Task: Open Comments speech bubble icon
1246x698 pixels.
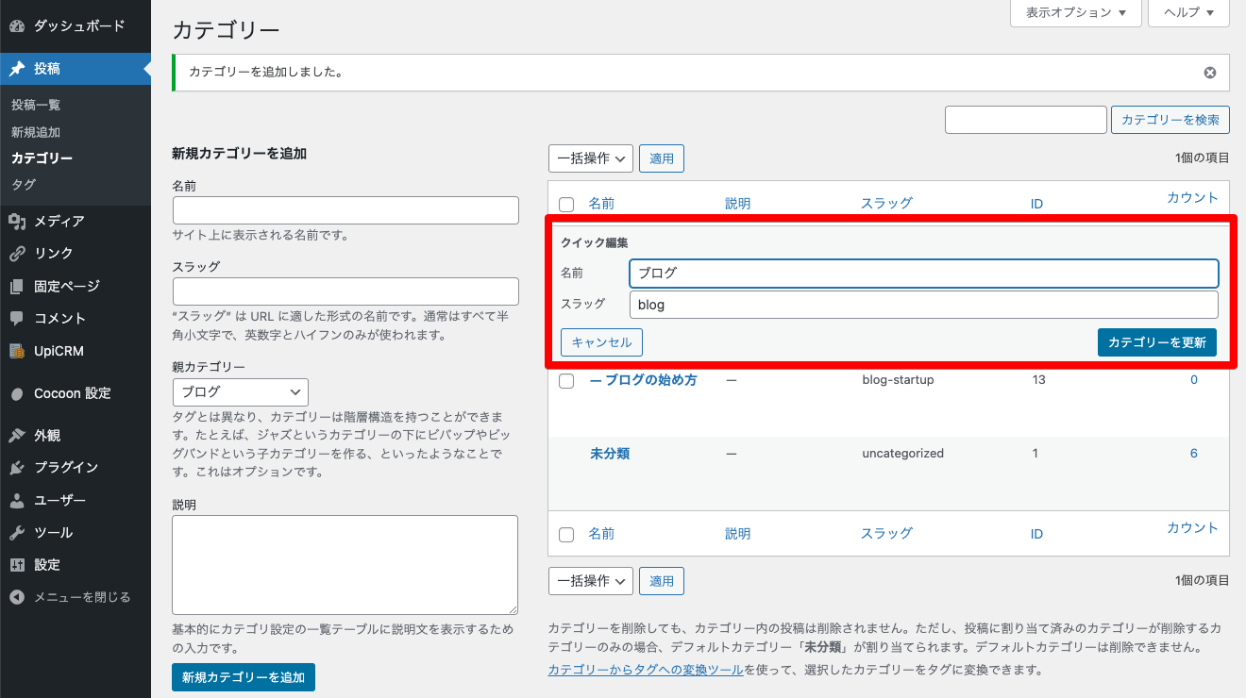Action: [x=17, y=319]
